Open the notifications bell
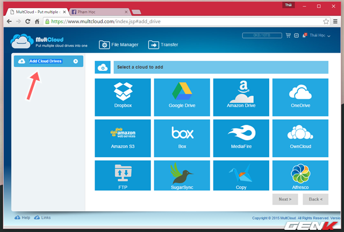The width and height of the screenshot is (344, 232). (304, 35)
